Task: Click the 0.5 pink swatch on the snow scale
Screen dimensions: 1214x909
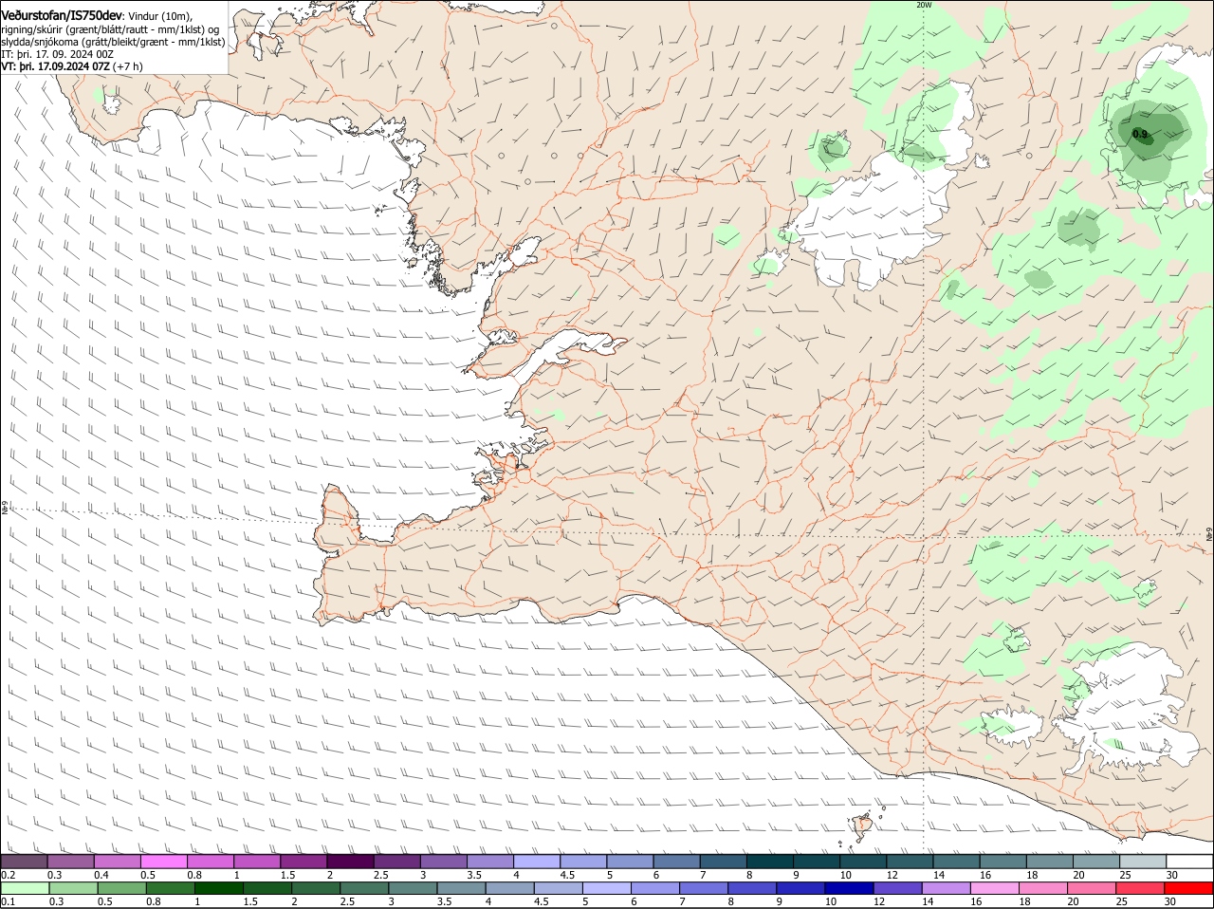Action: pyautogui.click(x=163, y=861)
